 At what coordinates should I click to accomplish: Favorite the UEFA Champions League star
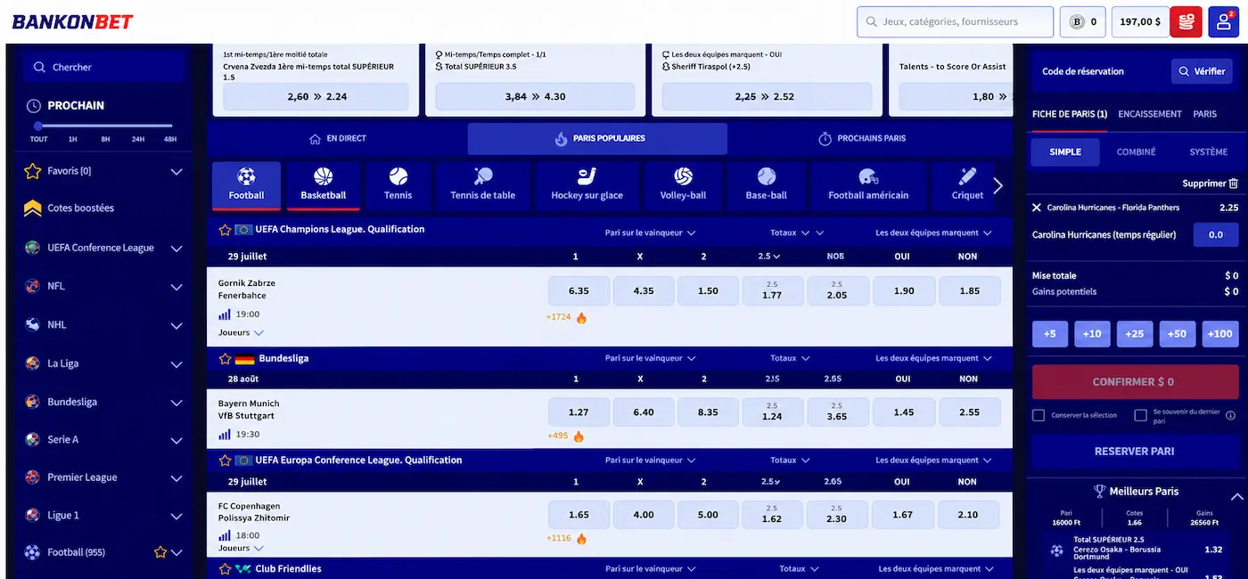click(x=226, y=230)
